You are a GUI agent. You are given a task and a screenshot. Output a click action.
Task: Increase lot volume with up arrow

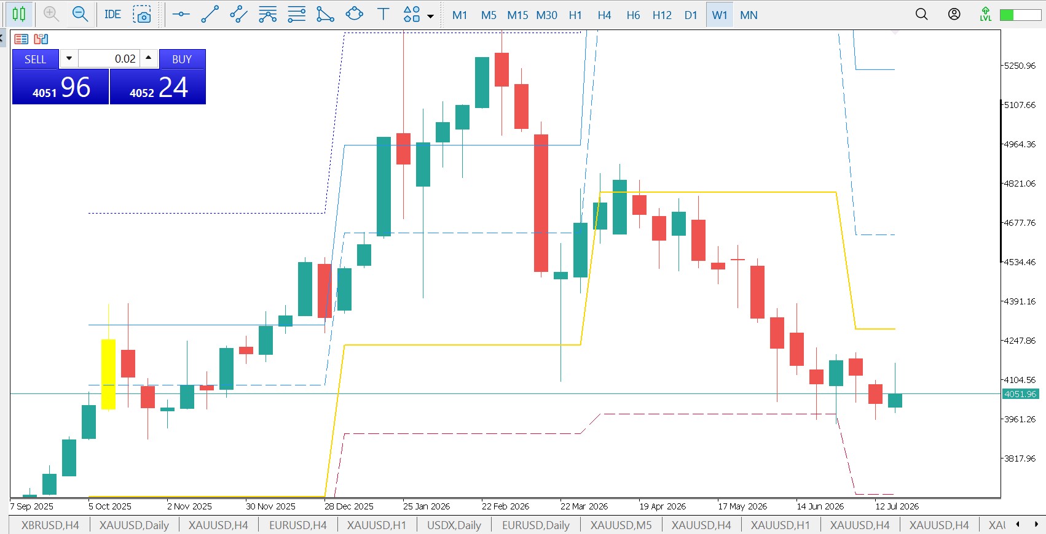coord(149,58)
